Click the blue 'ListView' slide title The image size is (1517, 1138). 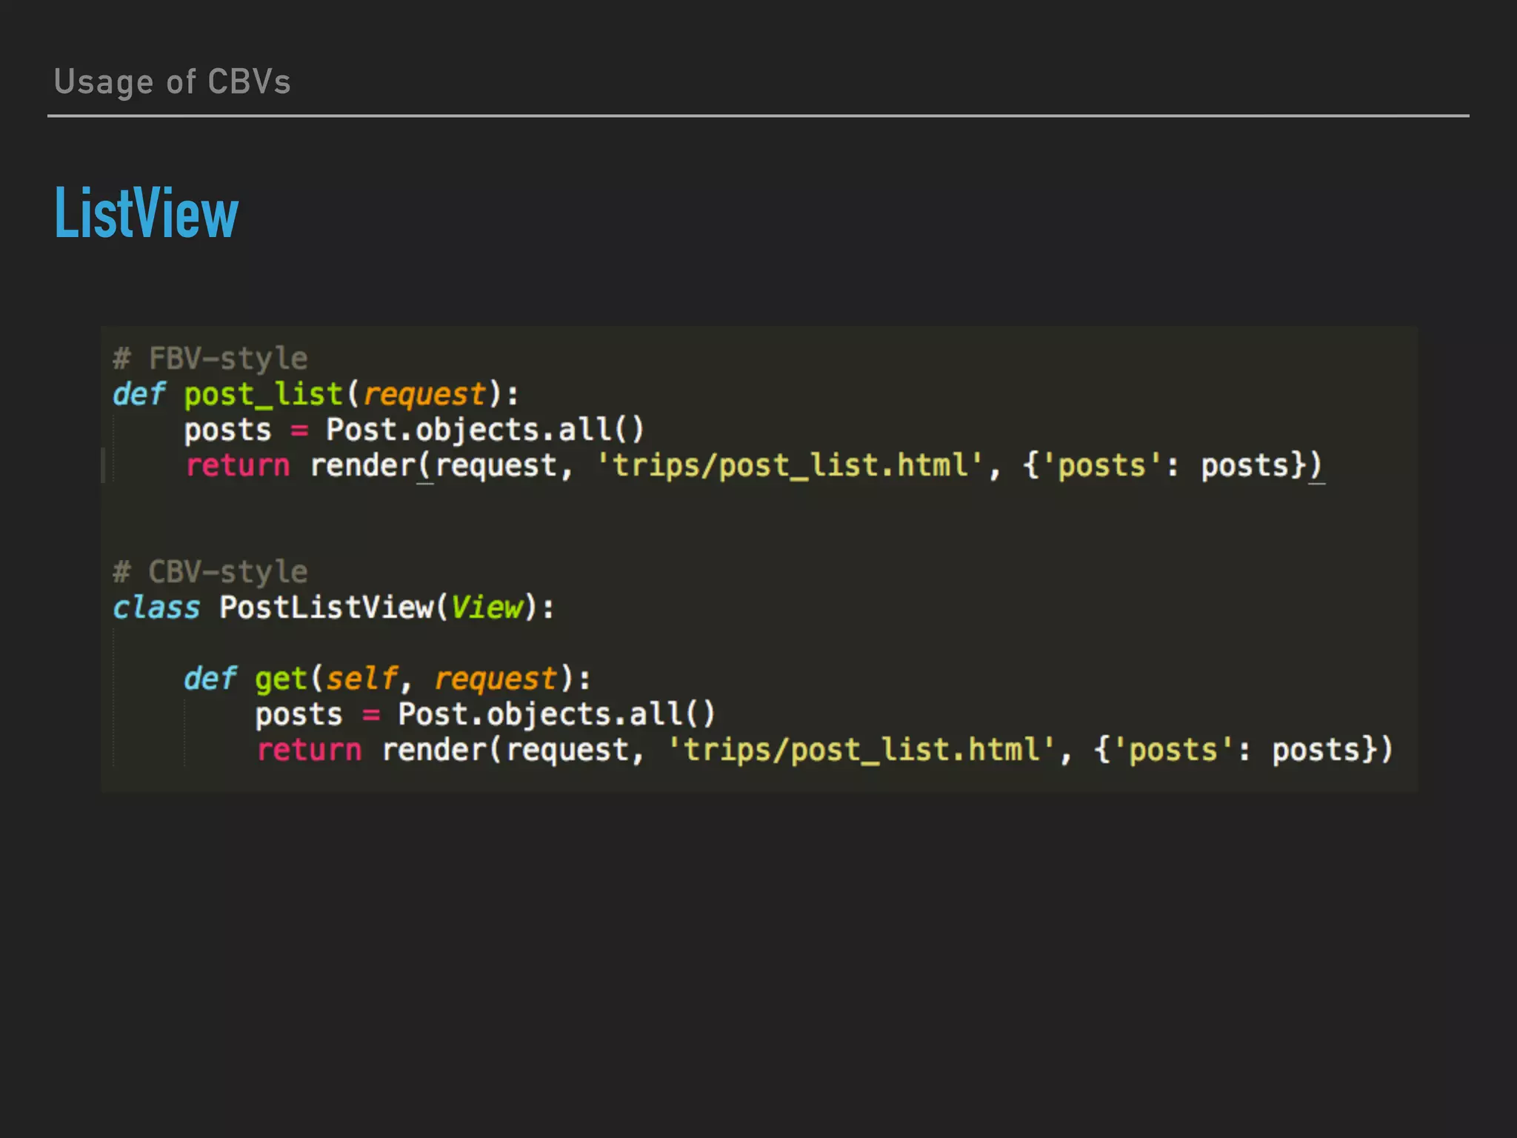pyautogui.click(x=147, y=213)
